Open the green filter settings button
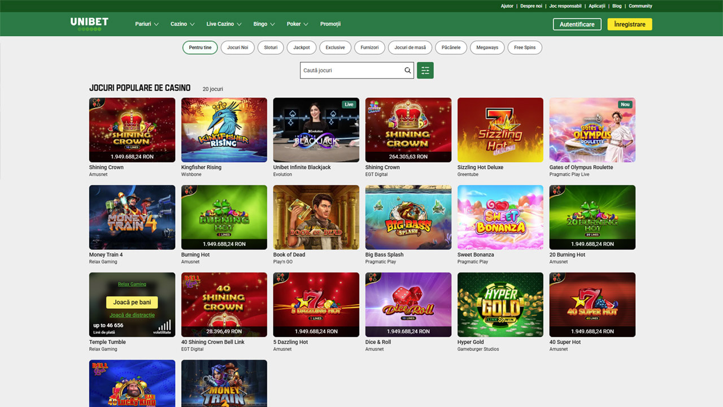The height and width of the screenshot is (407, 723). point(425,71)
